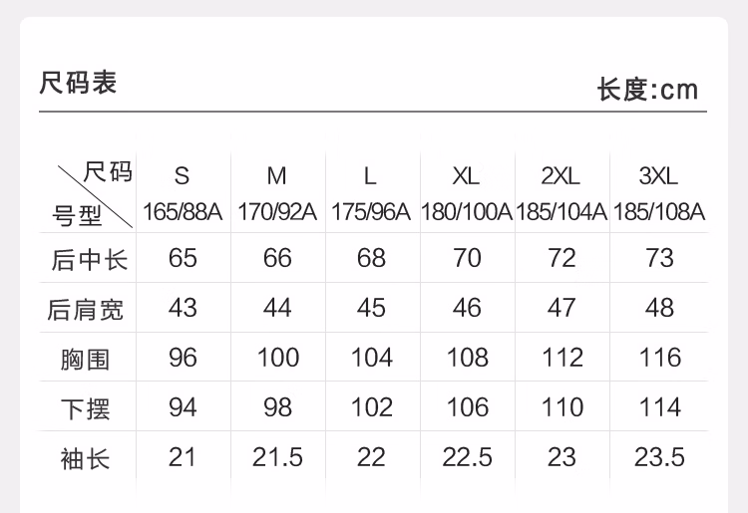This screenshot has height=513, width=748.
Task: Click the 165/88A size spec
Action: (x=183, y=212)
